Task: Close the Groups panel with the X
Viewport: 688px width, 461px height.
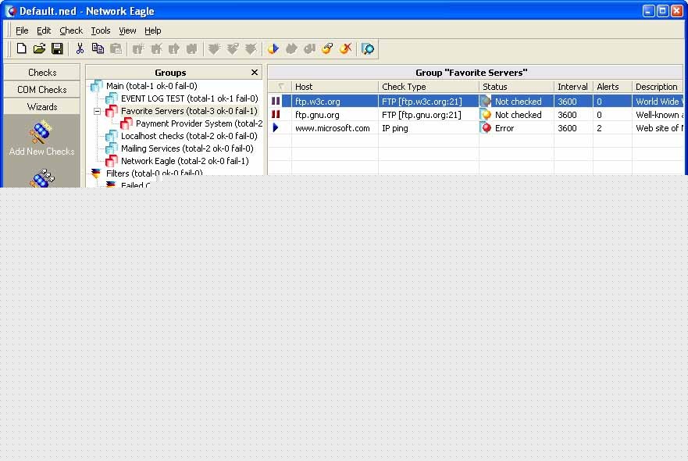Action: [x=255, y=73]
